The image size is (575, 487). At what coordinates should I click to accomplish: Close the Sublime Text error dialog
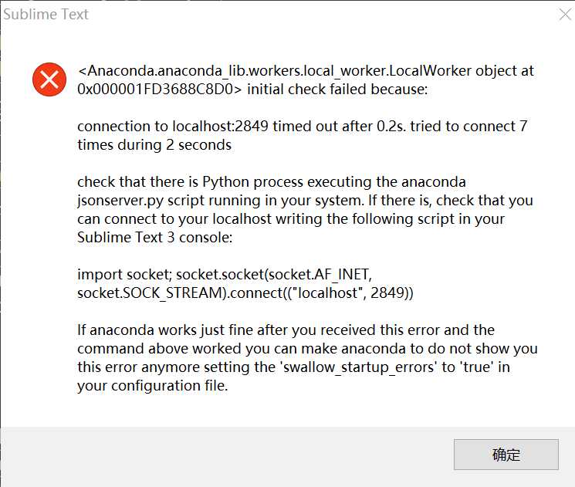click(566, 15)
